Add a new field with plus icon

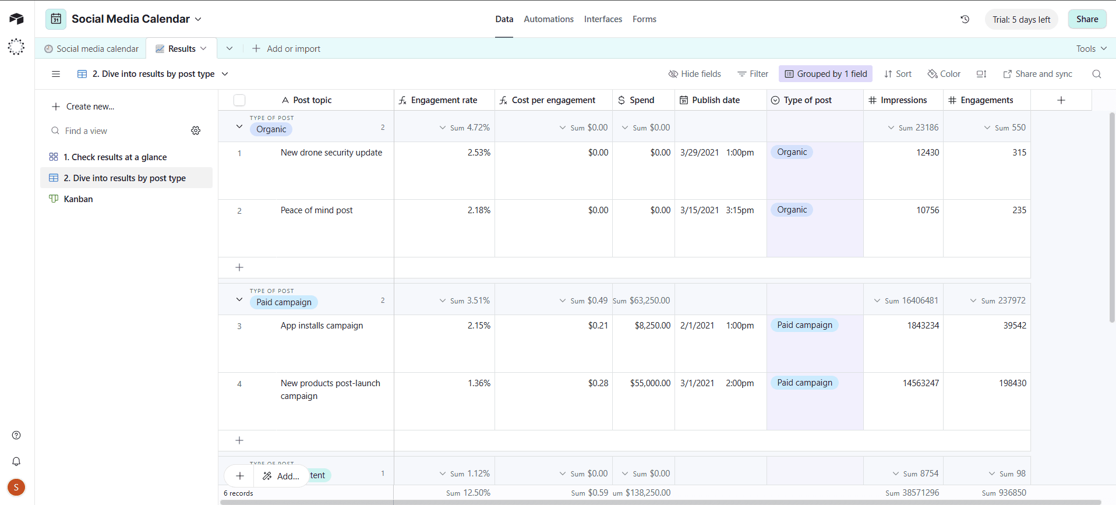[1061, 100]
